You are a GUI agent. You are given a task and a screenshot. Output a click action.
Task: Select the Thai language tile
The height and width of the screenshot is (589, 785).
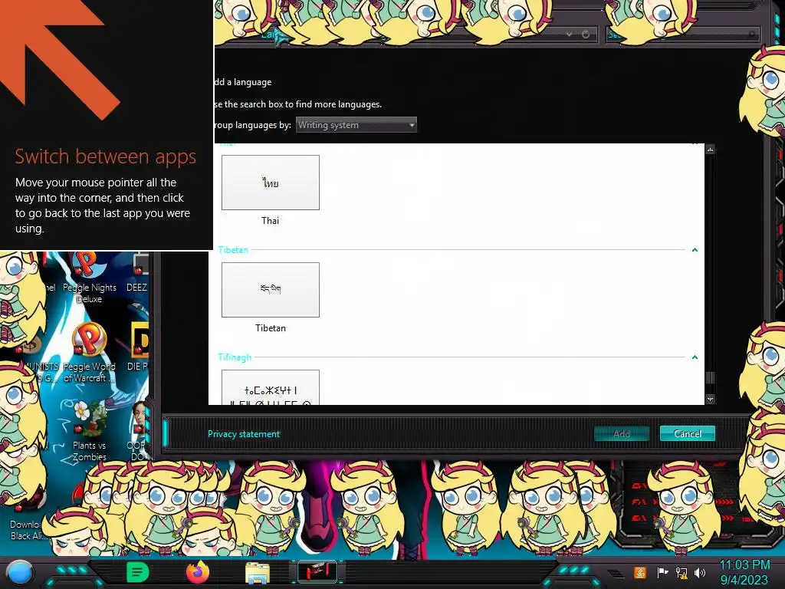coord(271,183)
